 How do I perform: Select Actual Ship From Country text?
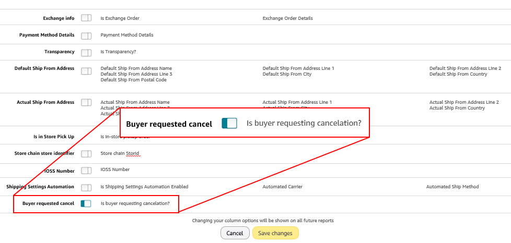[457, 108]
